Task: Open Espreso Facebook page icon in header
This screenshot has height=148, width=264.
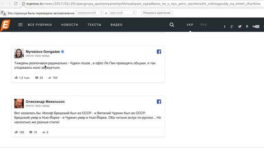Action: point(224,26)
